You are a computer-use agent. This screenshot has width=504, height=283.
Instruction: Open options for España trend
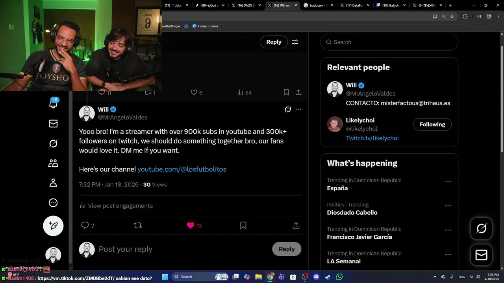tap(448, 181)
